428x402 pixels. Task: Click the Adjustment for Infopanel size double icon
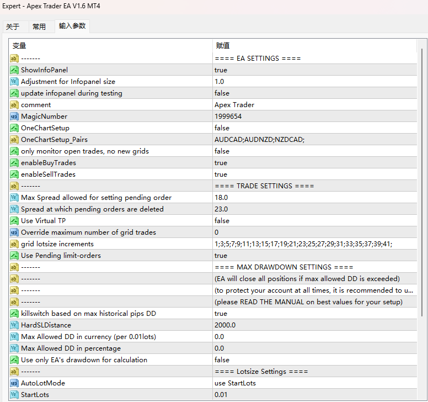tap(14, 81)
